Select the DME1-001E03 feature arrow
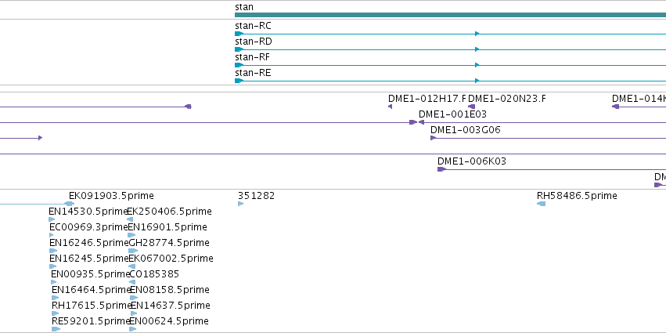Viewport: 666px width, 333px height. 421,122
